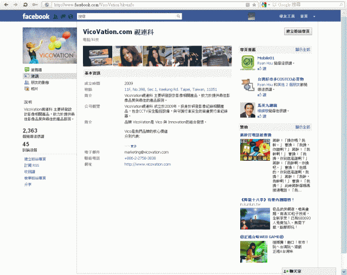Click the page vertical scrollbar down arrow

coord(344,272)
